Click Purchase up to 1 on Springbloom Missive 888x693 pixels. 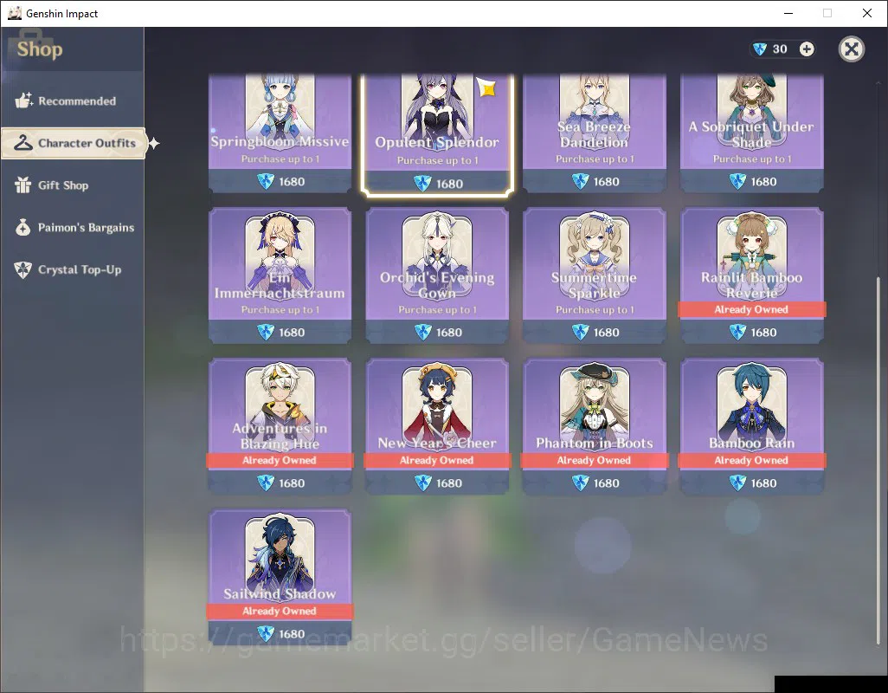point(280,159)
